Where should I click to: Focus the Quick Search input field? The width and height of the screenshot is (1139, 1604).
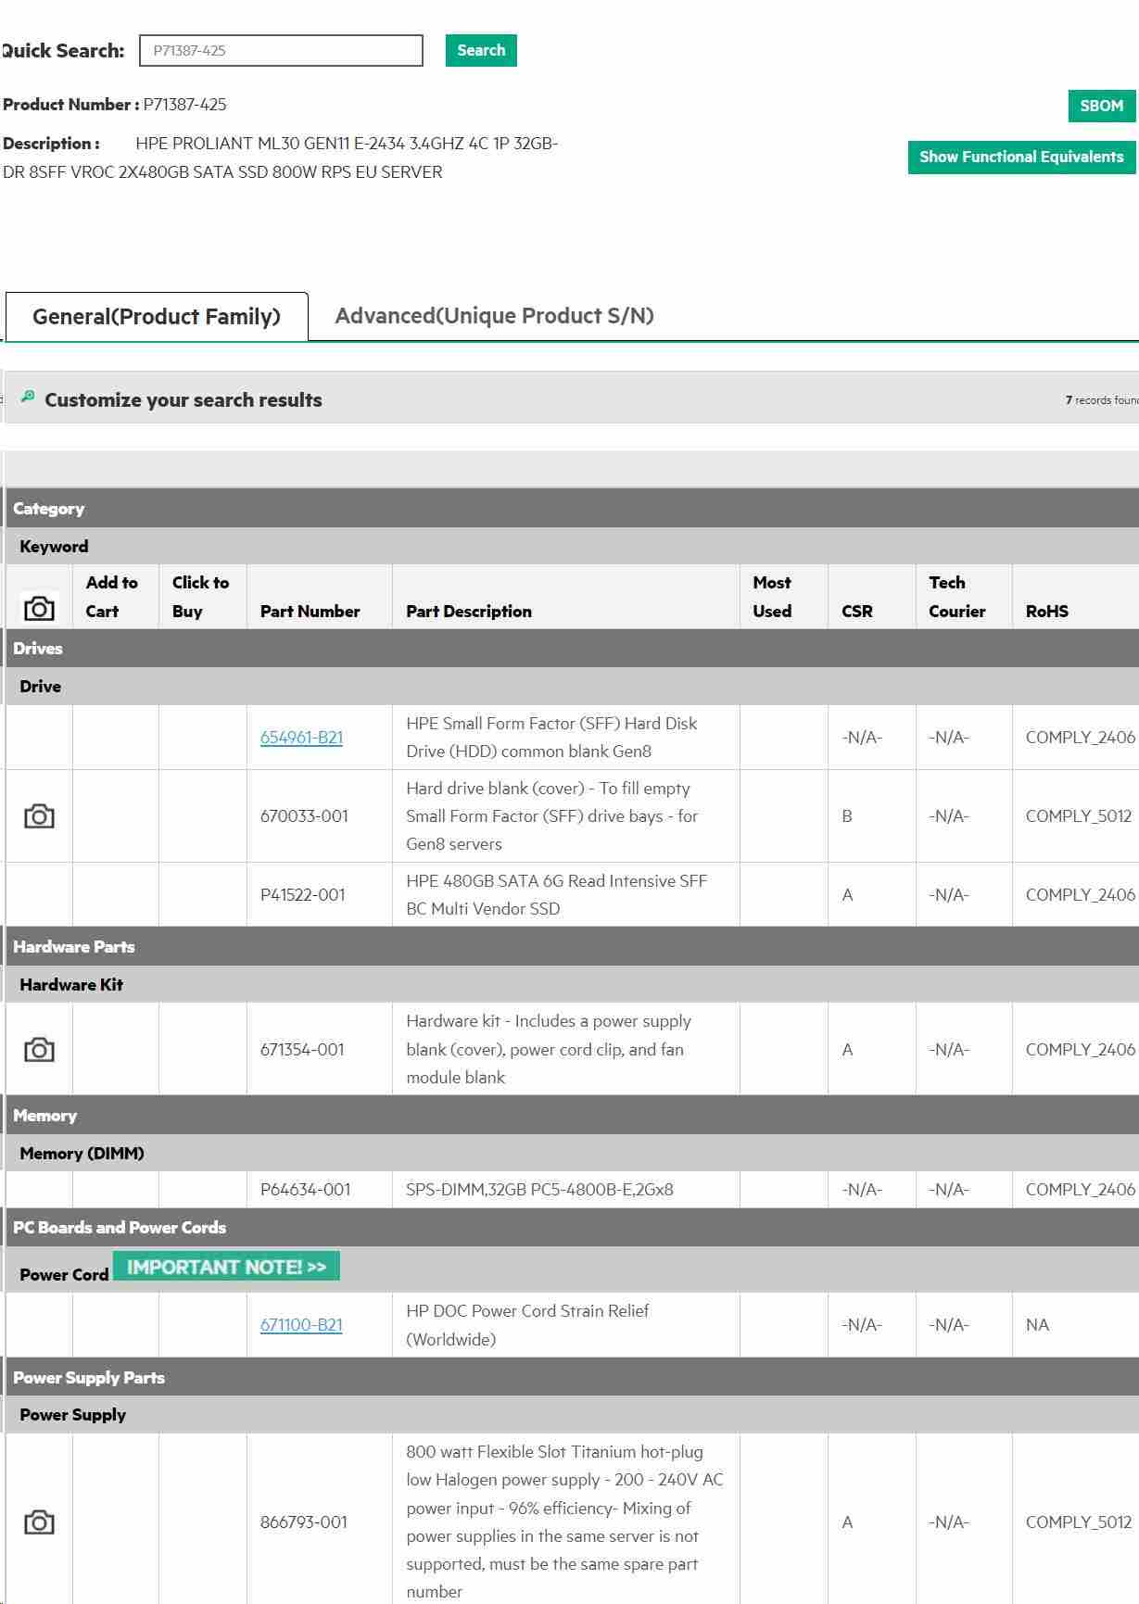pyautogui.click(x=281, y=51)
